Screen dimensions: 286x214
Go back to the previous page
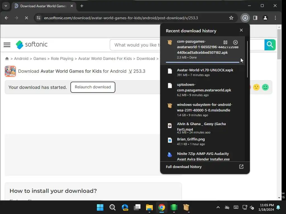6,18
